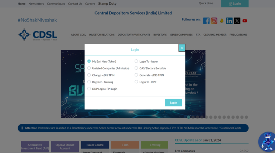Expand INVESTORS menu
This screenshot has height=153, width=275.
(x=160, y=35)
